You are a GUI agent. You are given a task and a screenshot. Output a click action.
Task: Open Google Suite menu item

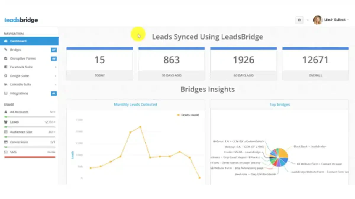point(29,76)
